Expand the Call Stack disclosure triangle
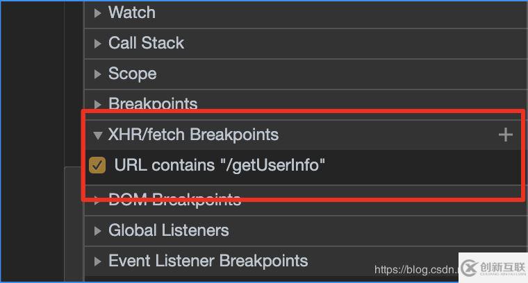 [x=97, y=43]
